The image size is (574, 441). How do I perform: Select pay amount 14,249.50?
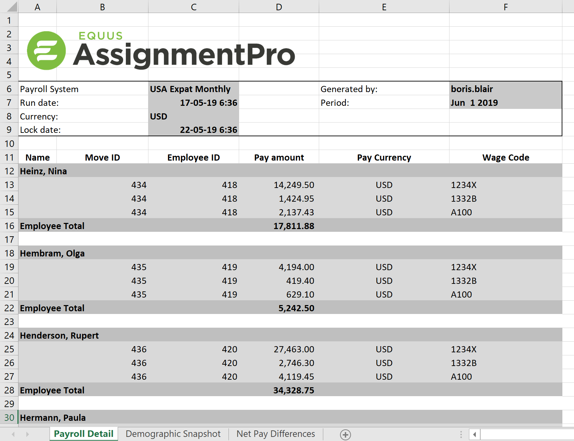tap(279, 185)
